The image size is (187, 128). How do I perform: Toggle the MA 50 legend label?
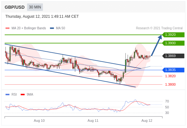tap(61, 28)
